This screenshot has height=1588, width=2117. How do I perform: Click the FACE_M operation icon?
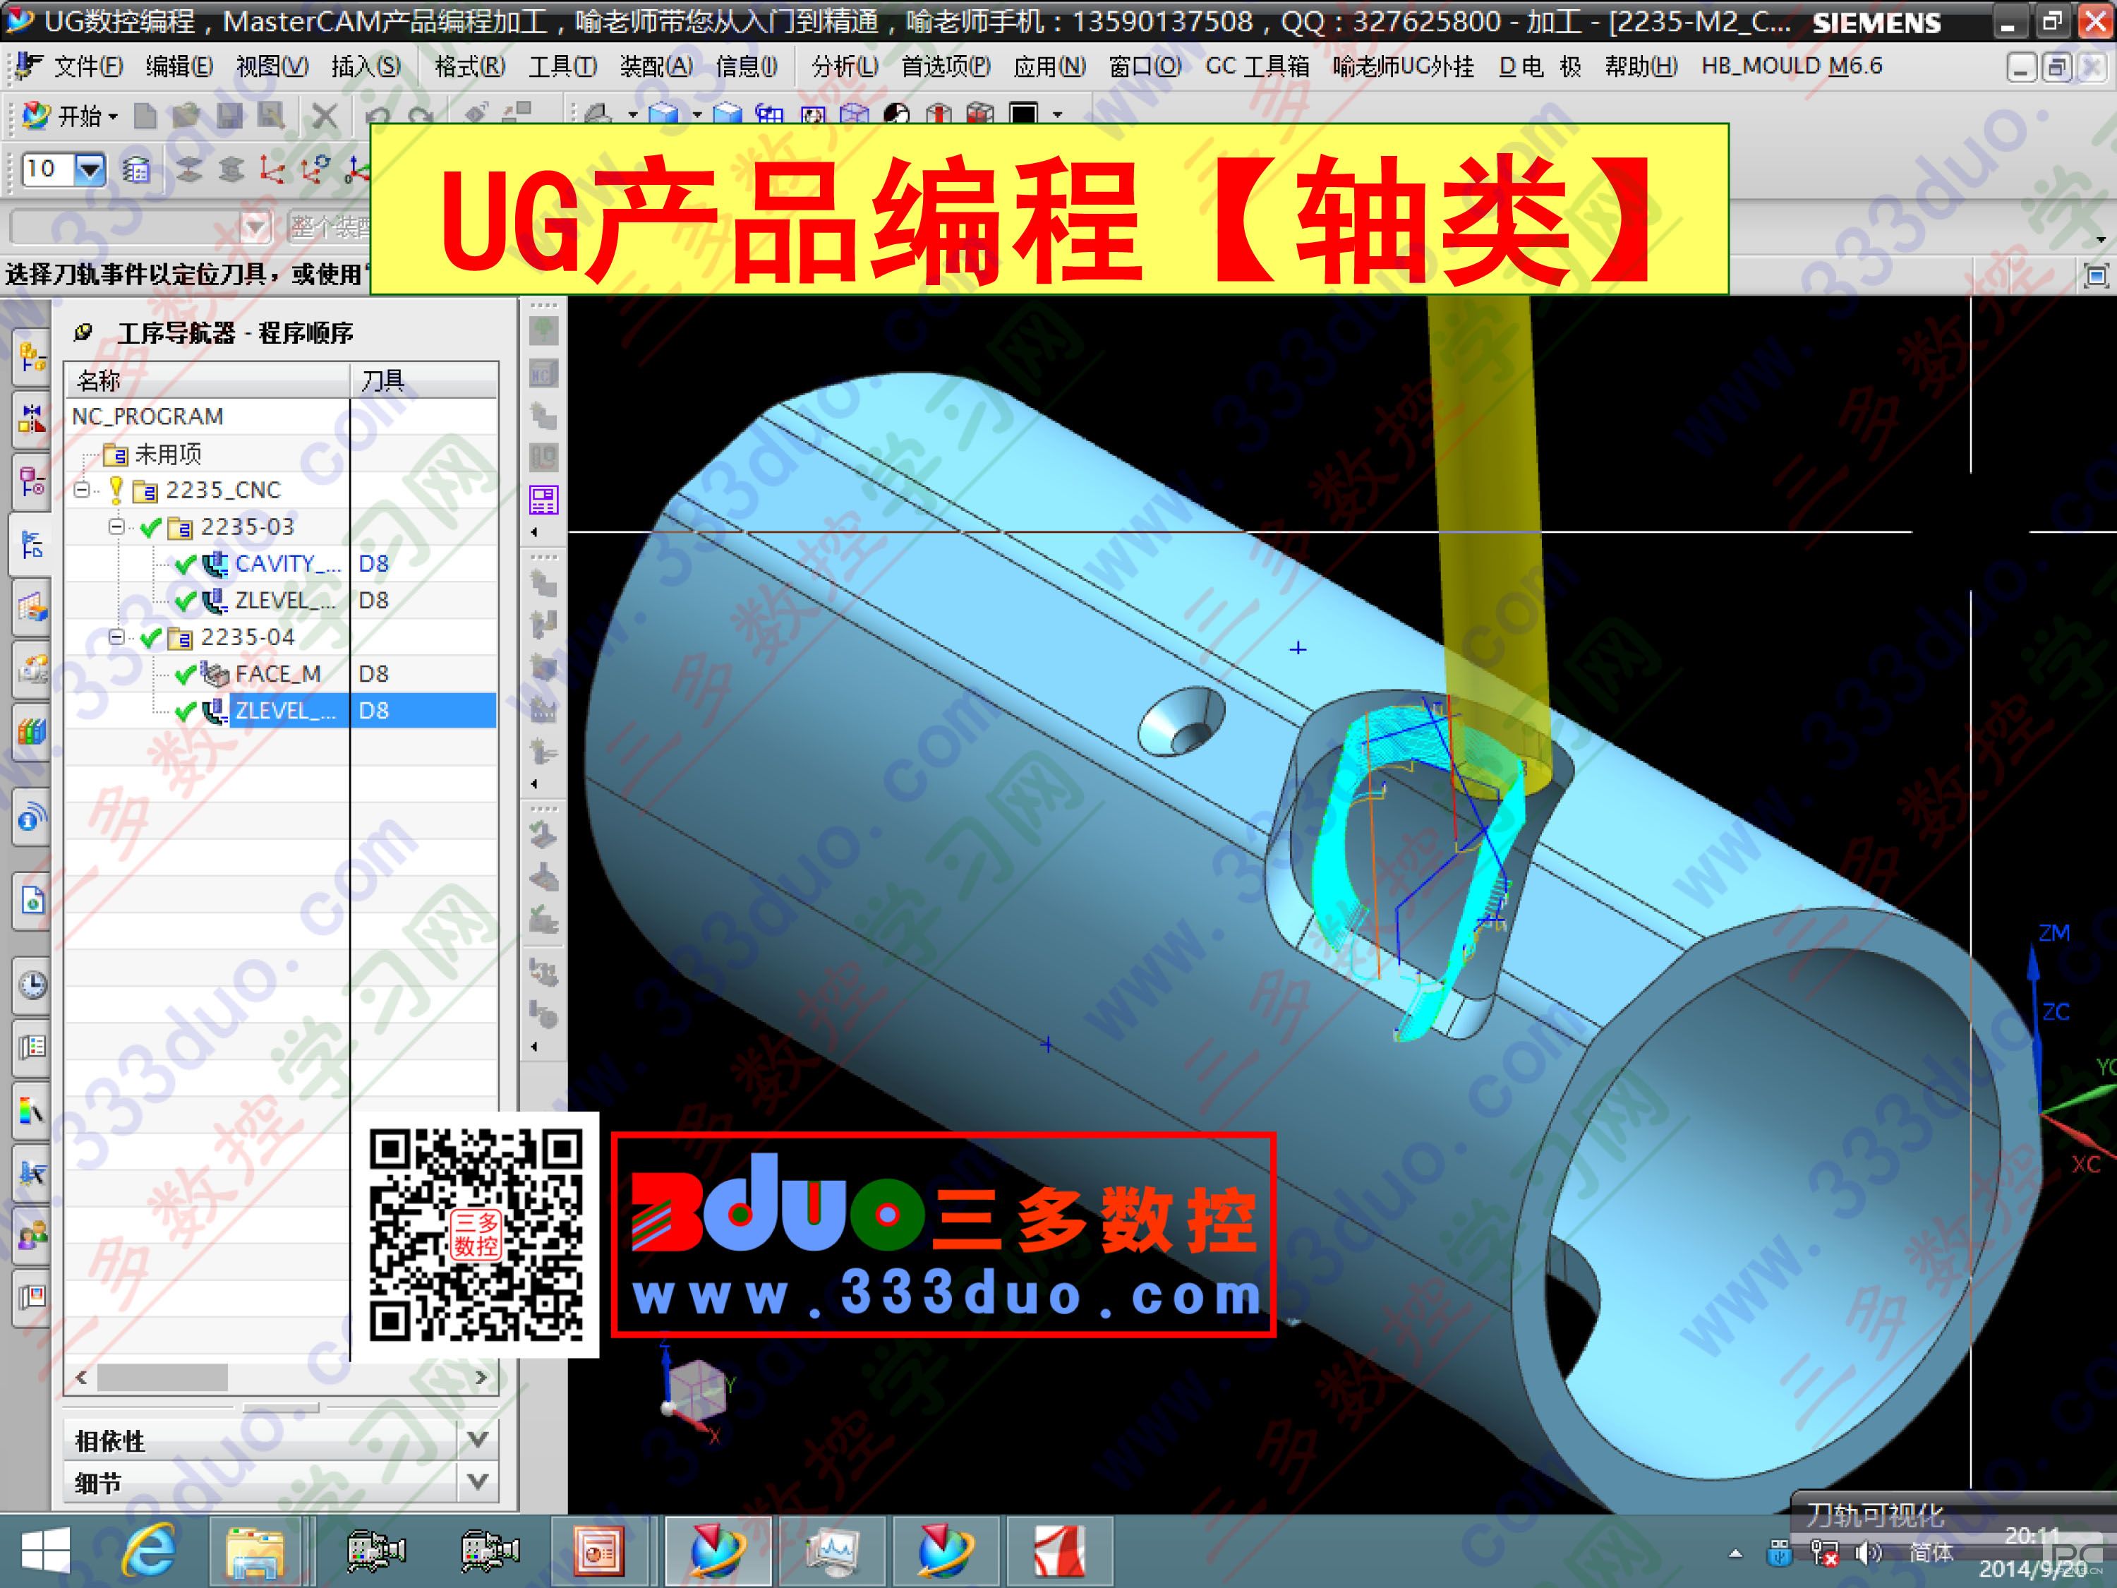[x=215, y=674]
